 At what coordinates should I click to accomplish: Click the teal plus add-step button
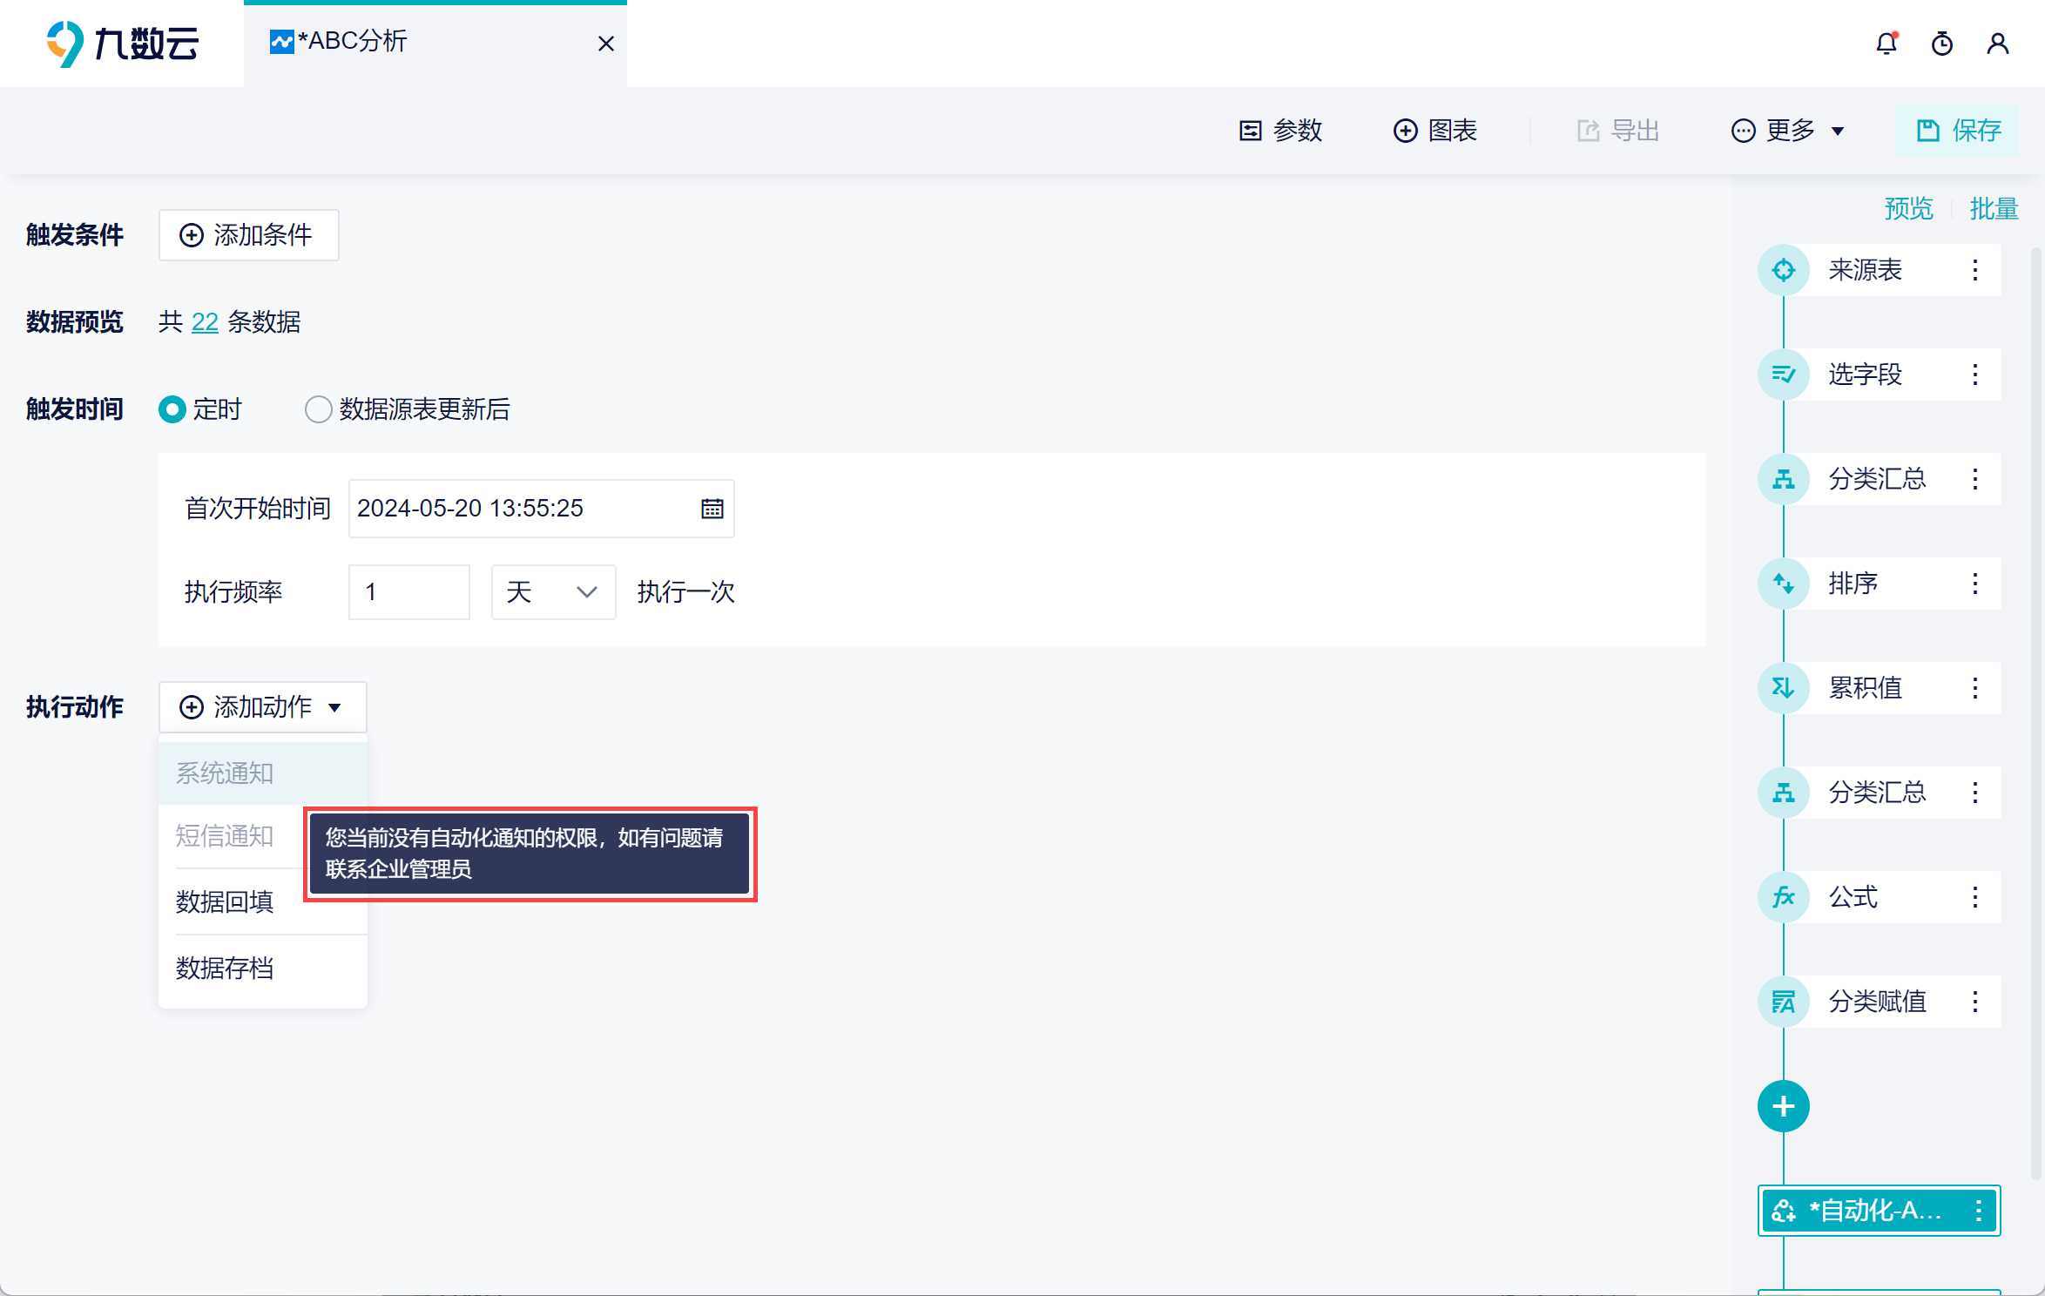pyautogui.click(x=1783, y=1106)
